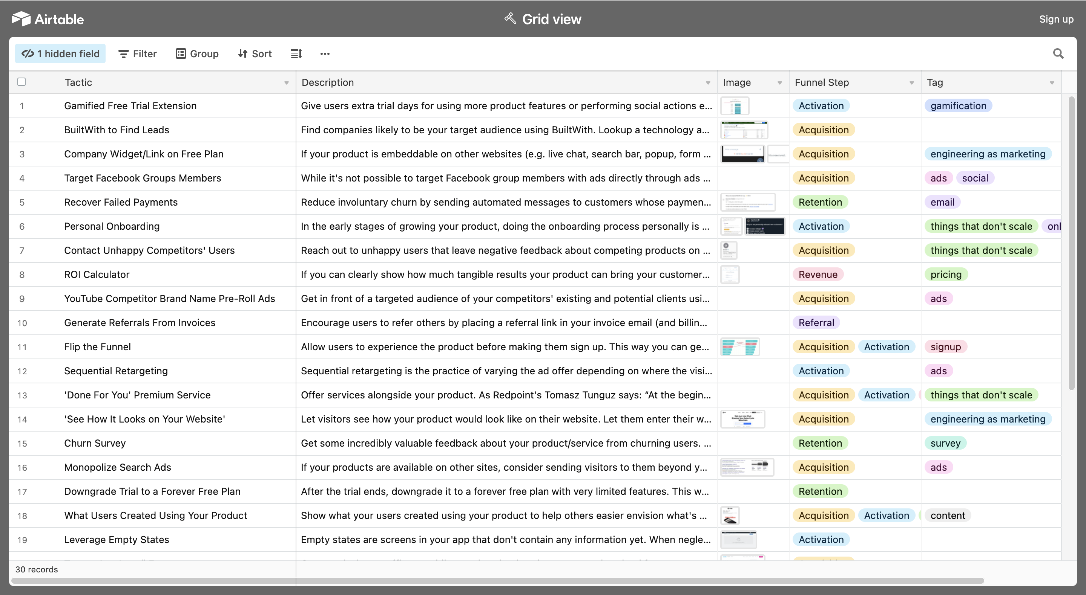Select the Acquisition tag on row 13
This screenshot has width=1086, height=595.
coord(823,395)
